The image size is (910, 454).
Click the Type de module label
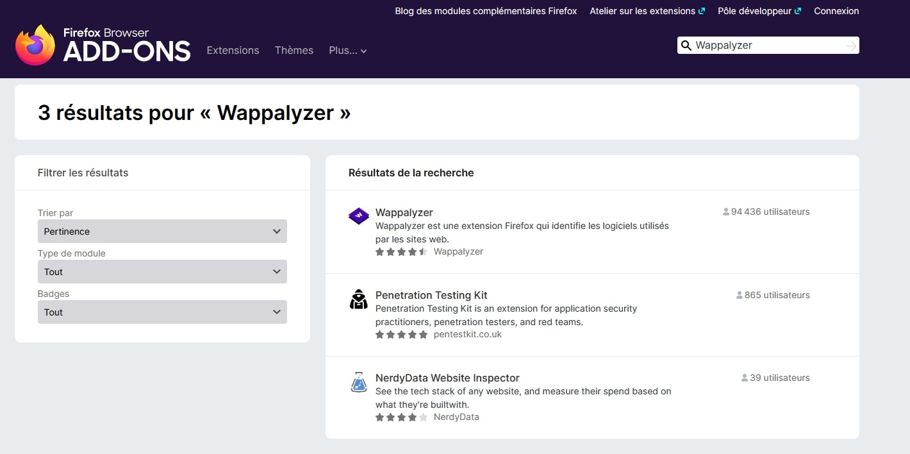[x=72, y=253]
